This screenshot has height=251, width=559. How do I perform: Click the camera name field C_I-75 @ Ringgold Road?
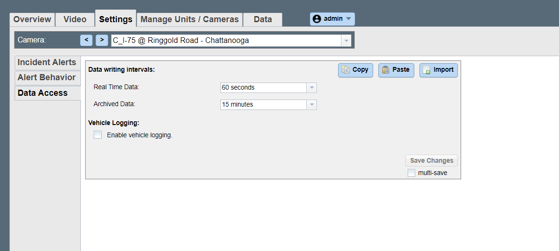tap(227, 41)
